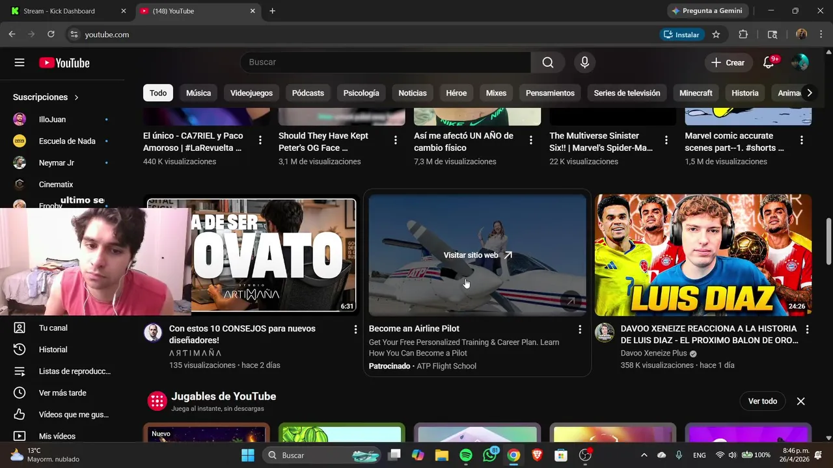Image resolution: width=833 pixels, height=468 pixels.
Task: Start voice search with the microphone
Action: (x=584, y=62)
